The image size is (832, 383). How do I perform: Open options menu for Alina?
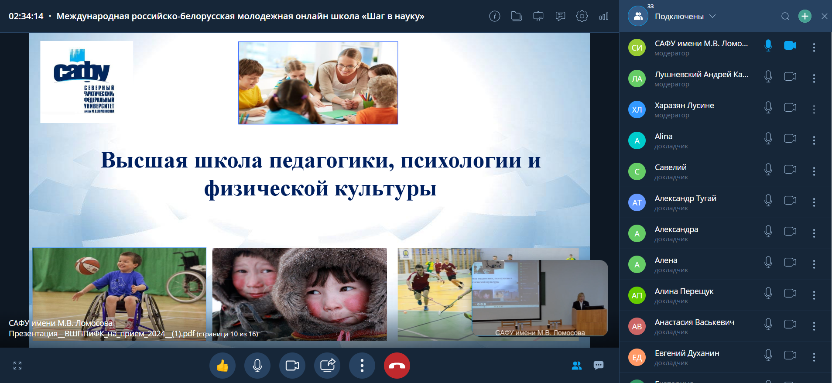coord(814,140)
